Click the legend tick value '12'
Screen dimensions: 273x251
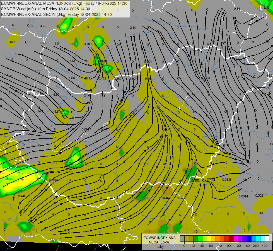[193, 246]
